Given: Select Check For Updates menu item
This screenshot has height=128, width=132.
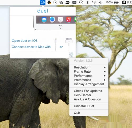Looking at the screenshot, I should click(x=89, y=91).
